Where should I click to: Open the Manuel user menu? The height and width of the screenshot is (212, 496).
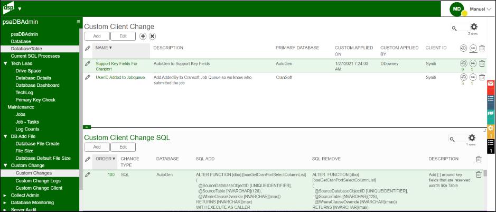click(480, 9)
